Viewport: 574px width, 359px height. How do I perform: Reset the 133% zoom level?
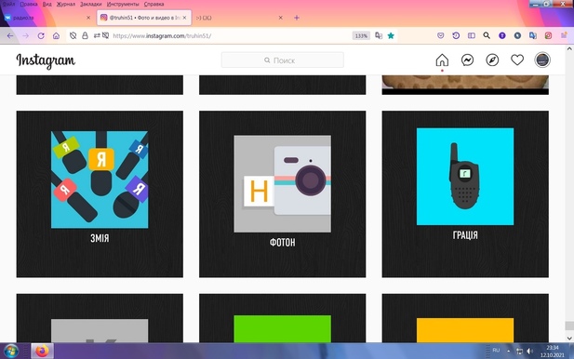(x=361, y=36)
